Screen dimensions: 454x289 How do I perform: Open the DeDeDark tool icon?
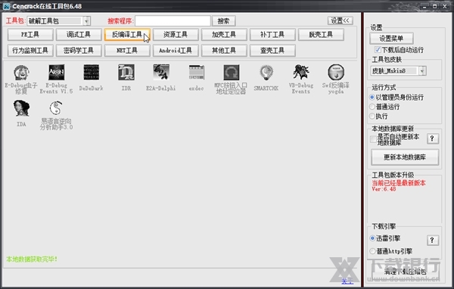92,73
